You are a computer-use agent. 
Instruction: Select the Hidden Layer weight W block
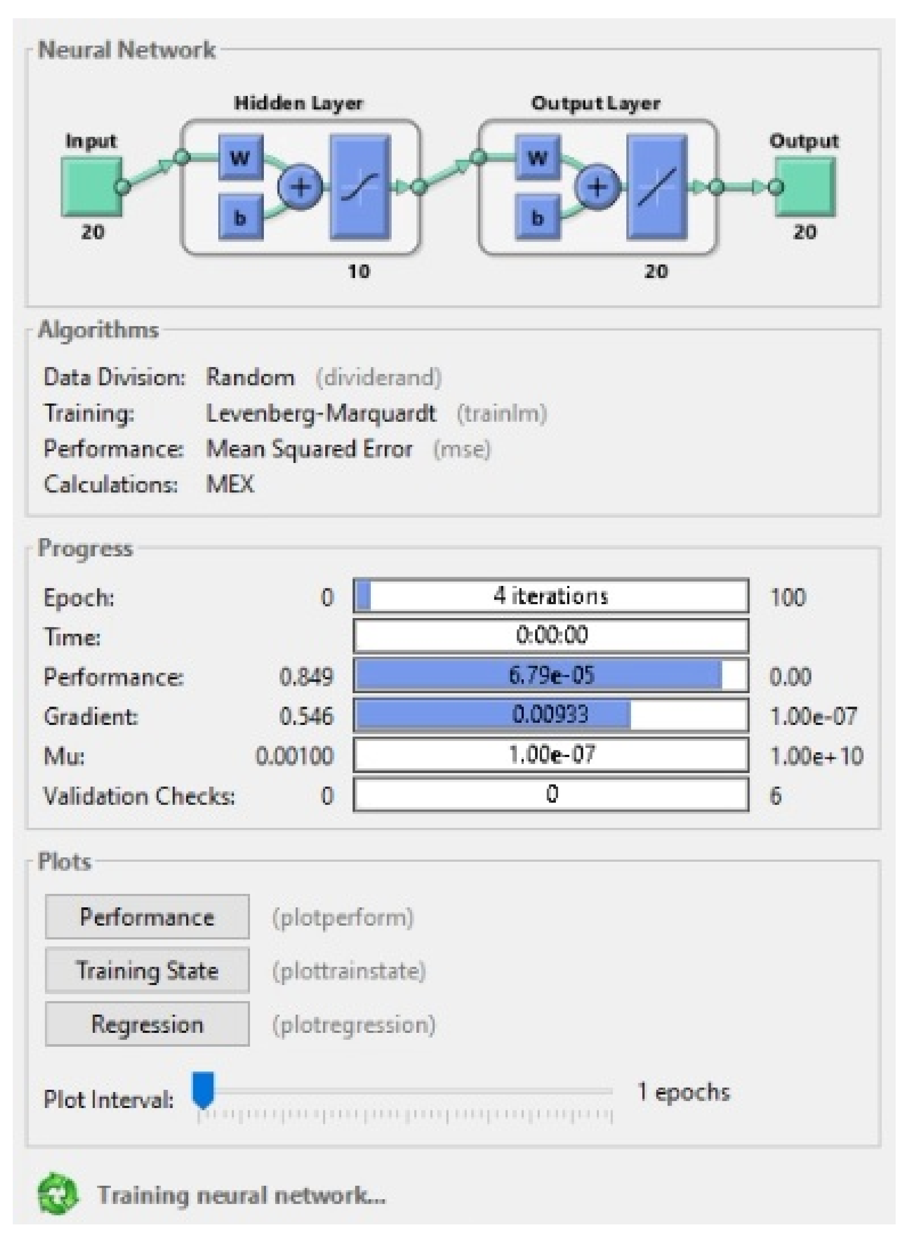241,158
